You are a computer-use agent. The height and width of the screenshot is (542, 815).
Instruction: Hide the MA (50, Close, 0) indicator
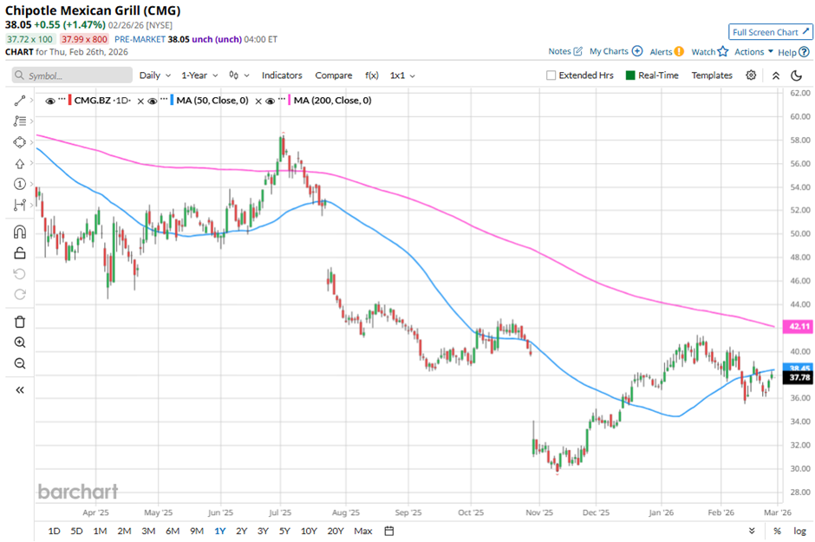point(153,101)
